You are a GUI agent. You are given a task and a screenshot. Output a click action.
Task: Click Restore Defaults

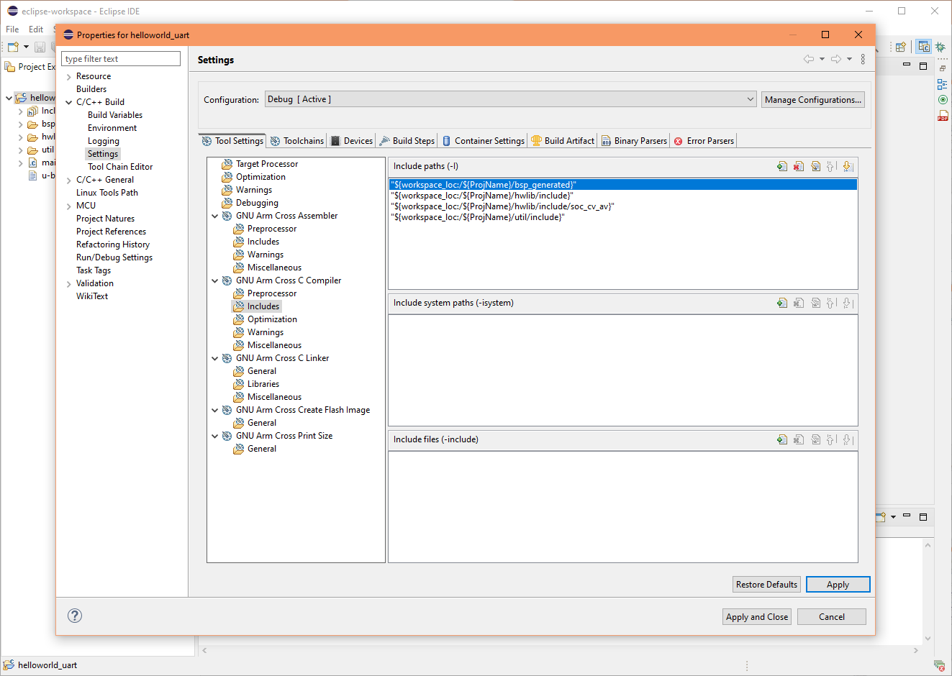point(766,584)
